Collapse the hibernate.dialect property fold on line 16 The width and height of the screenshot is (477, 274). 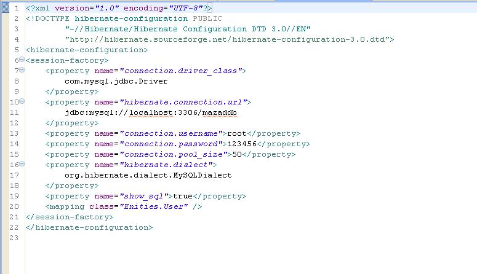pyautogui.click(x=22, y=164)
